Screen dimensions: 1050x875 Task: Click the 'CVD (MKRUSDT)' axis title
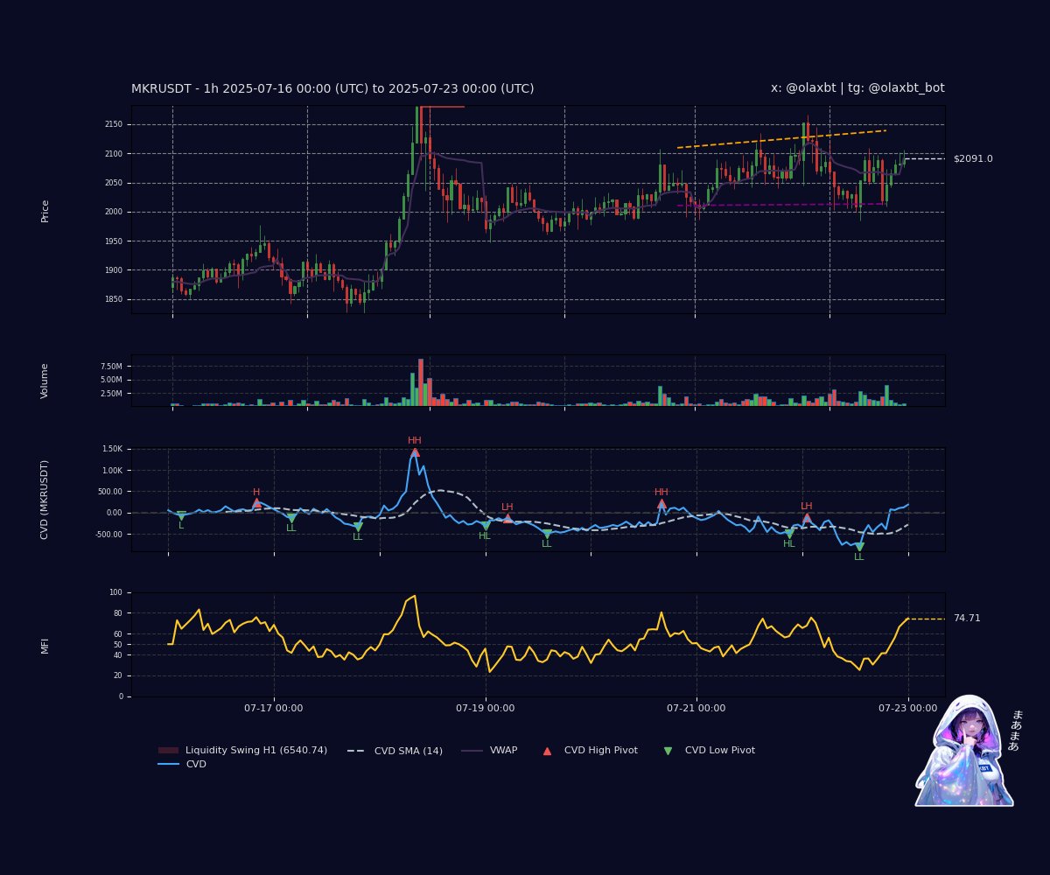point(45,500)
